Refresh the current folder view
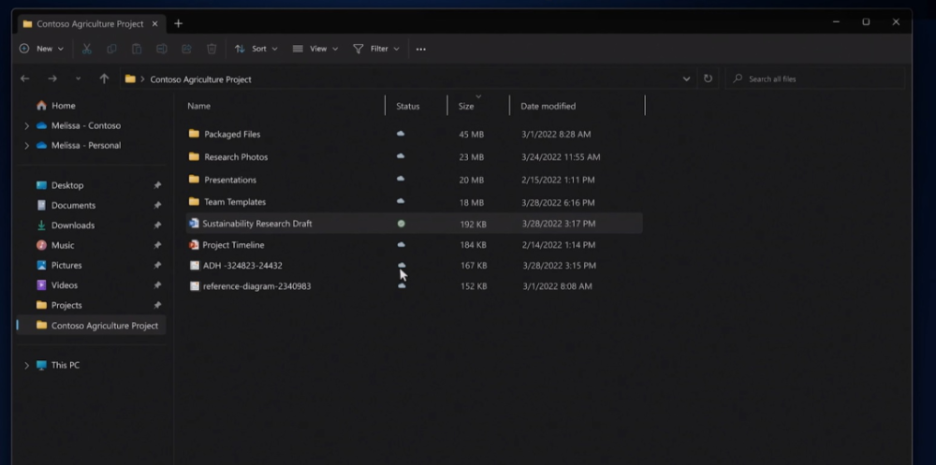The height and width of the screenshot is (465, 936). (x=708, y=80)
